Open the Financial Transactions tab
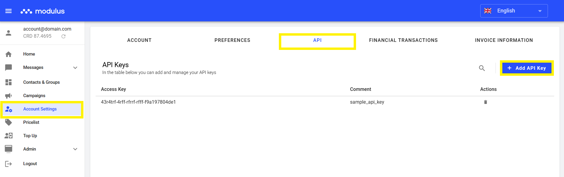564x177 pixels. [403, 40]
